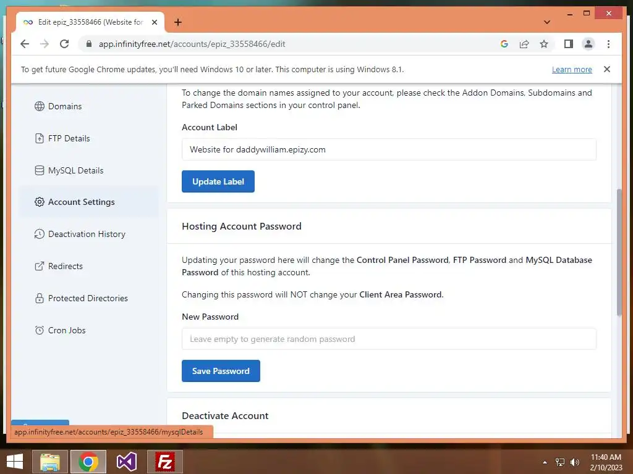
Task: Reload the page with the refresh icon
Action: pos(64,44)
